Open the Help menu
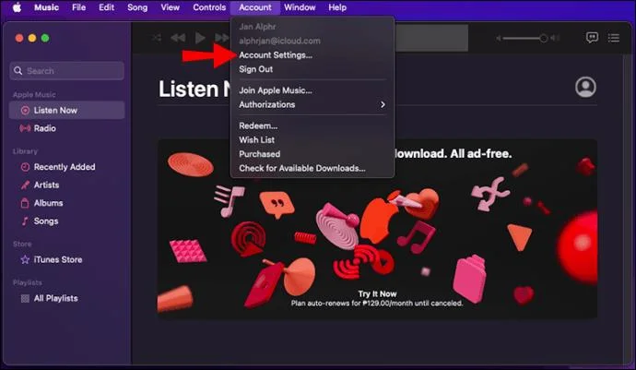This screenshot has width=636, height=370. pos(337,7)
